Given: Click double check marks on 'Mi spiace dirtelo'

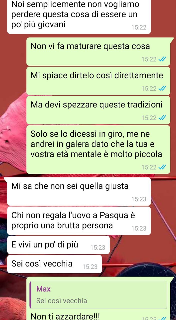Looking at the screenshot, I should click(x=162, y=88).
